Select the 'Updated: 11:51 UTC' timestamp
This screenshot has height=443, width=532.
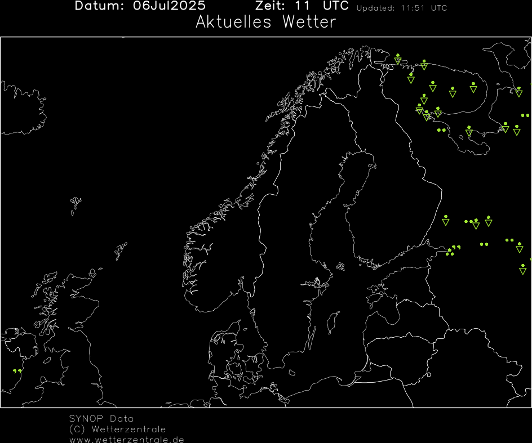pos(402,8)
